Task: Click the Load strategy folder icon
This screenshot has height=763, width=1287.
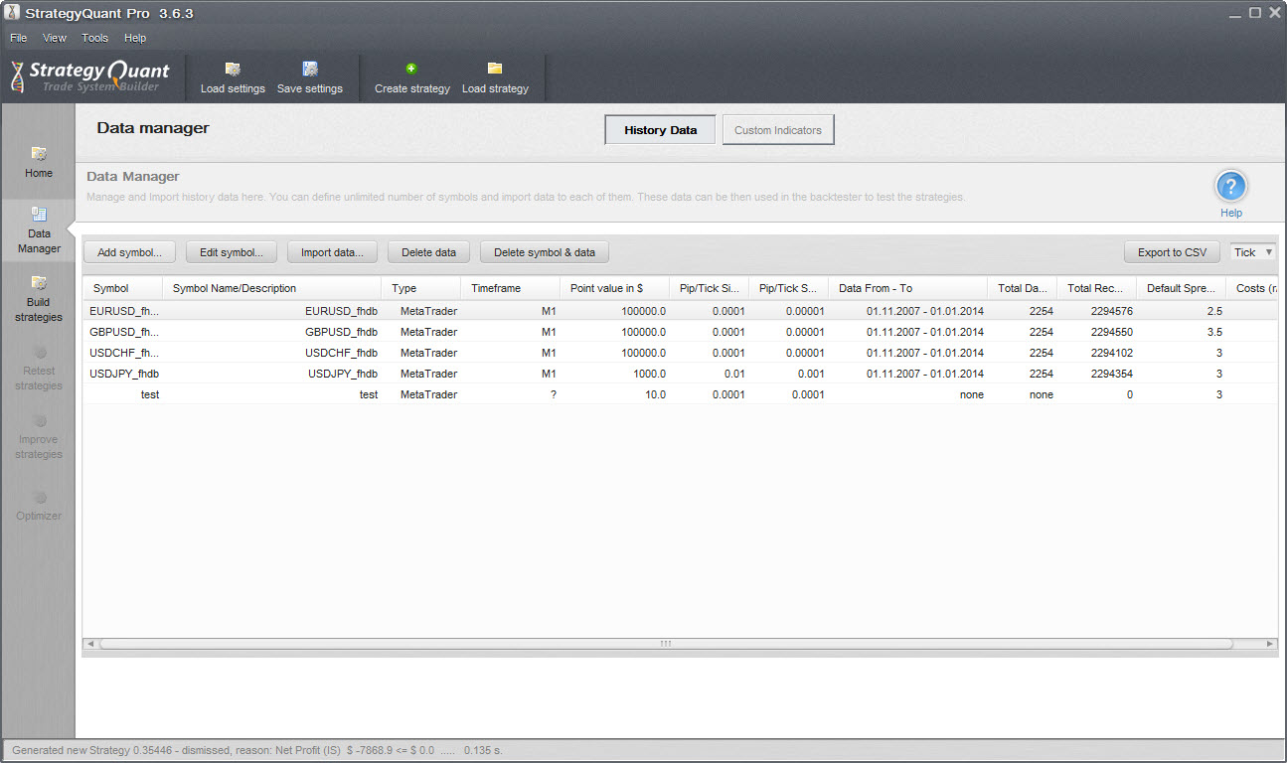Action: coord(495,69)
